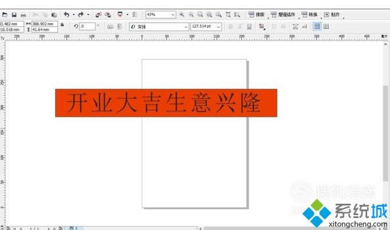Open the Character formatting icon
390x230 pixels.
[x=295, y=26]
